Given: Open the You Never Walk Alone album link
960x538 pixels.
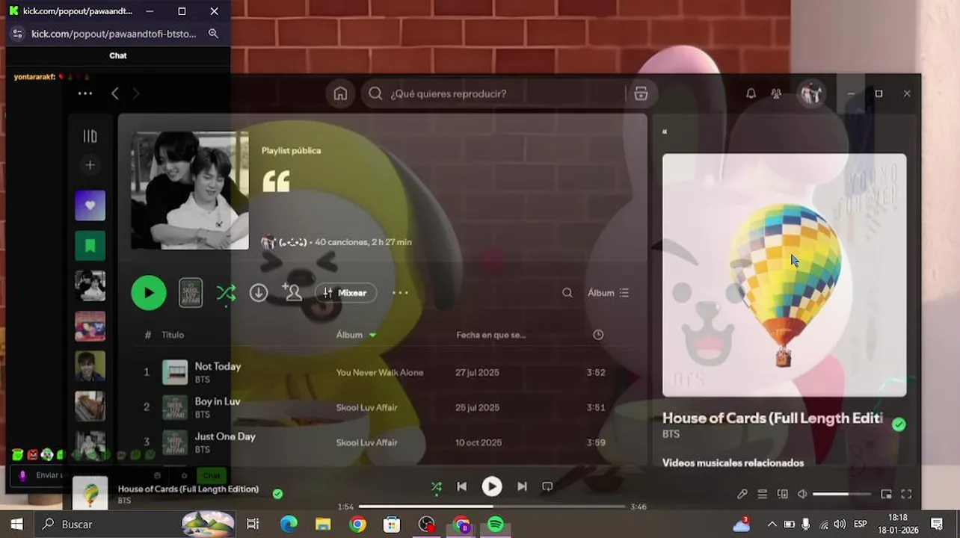Looking at the screenshot, I should tap(380, 372).
